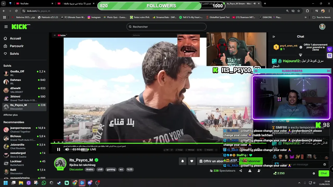Bookmark this page with star icon

(x=299, y=11)
